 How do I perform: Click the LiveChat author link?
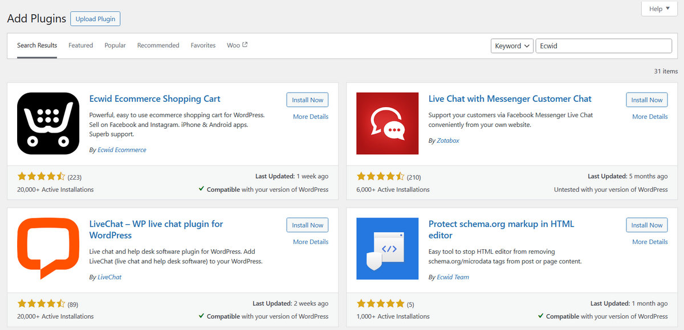click(109, 277)
